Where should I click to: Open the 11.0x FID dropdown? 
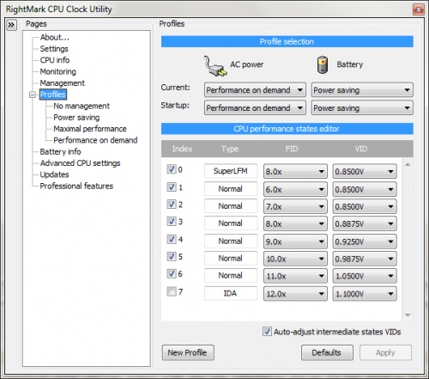point(295,276)
